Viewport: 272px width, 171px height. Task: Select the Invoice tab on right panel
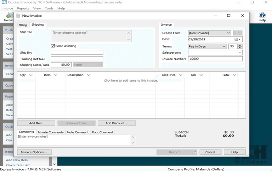point(166,24)
